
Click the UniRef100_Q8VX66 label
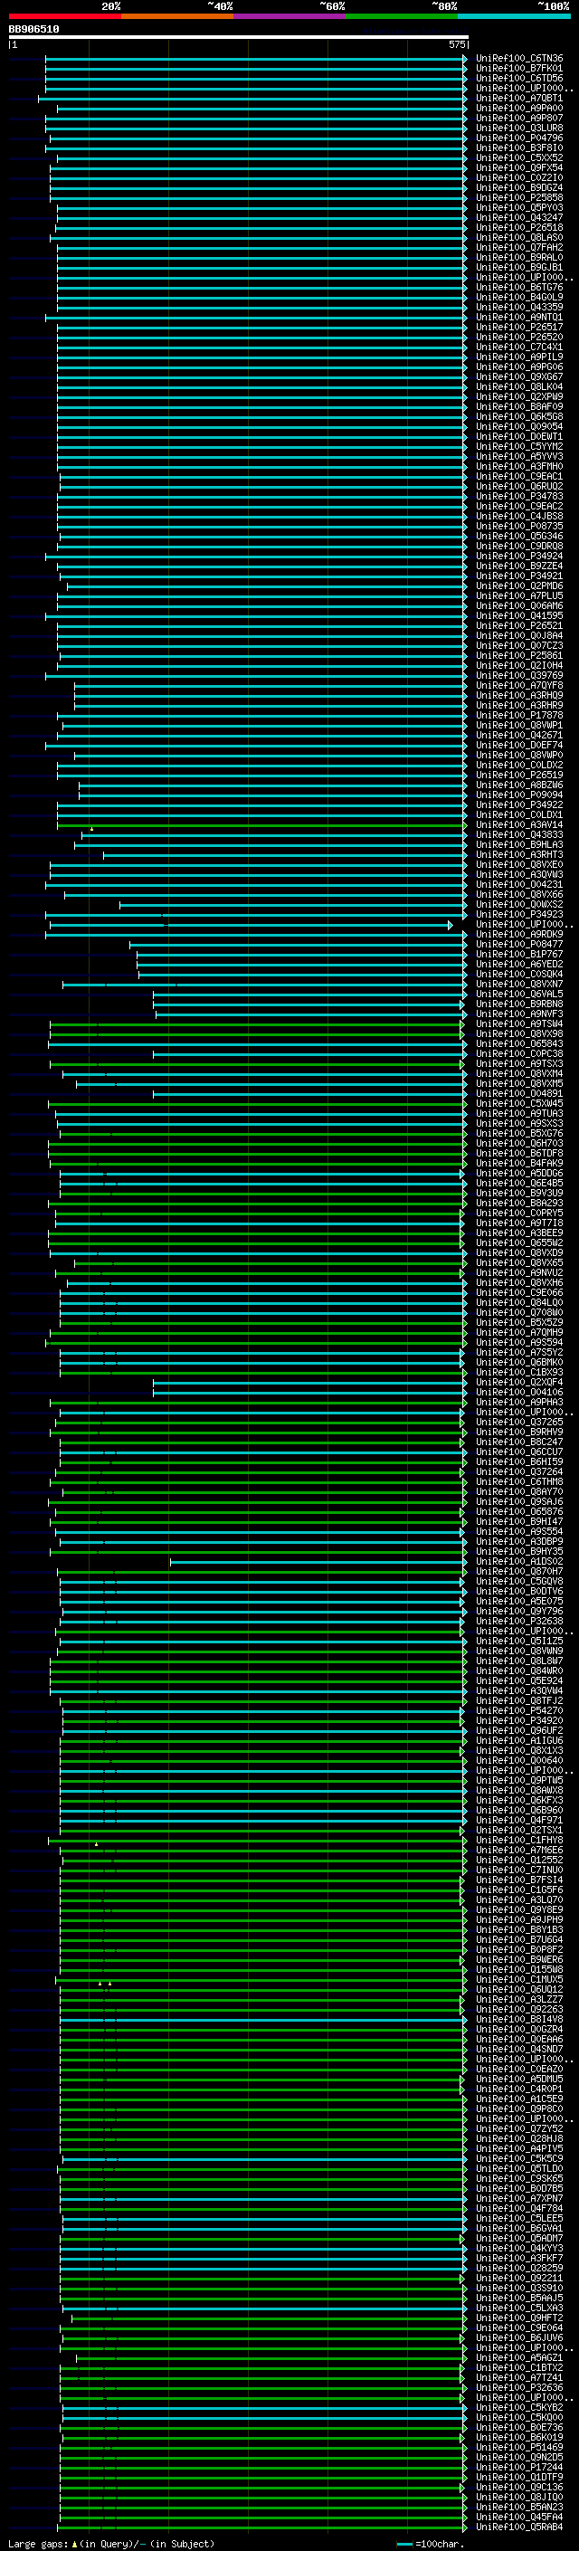pyautogui.click(x=518, y=894)
